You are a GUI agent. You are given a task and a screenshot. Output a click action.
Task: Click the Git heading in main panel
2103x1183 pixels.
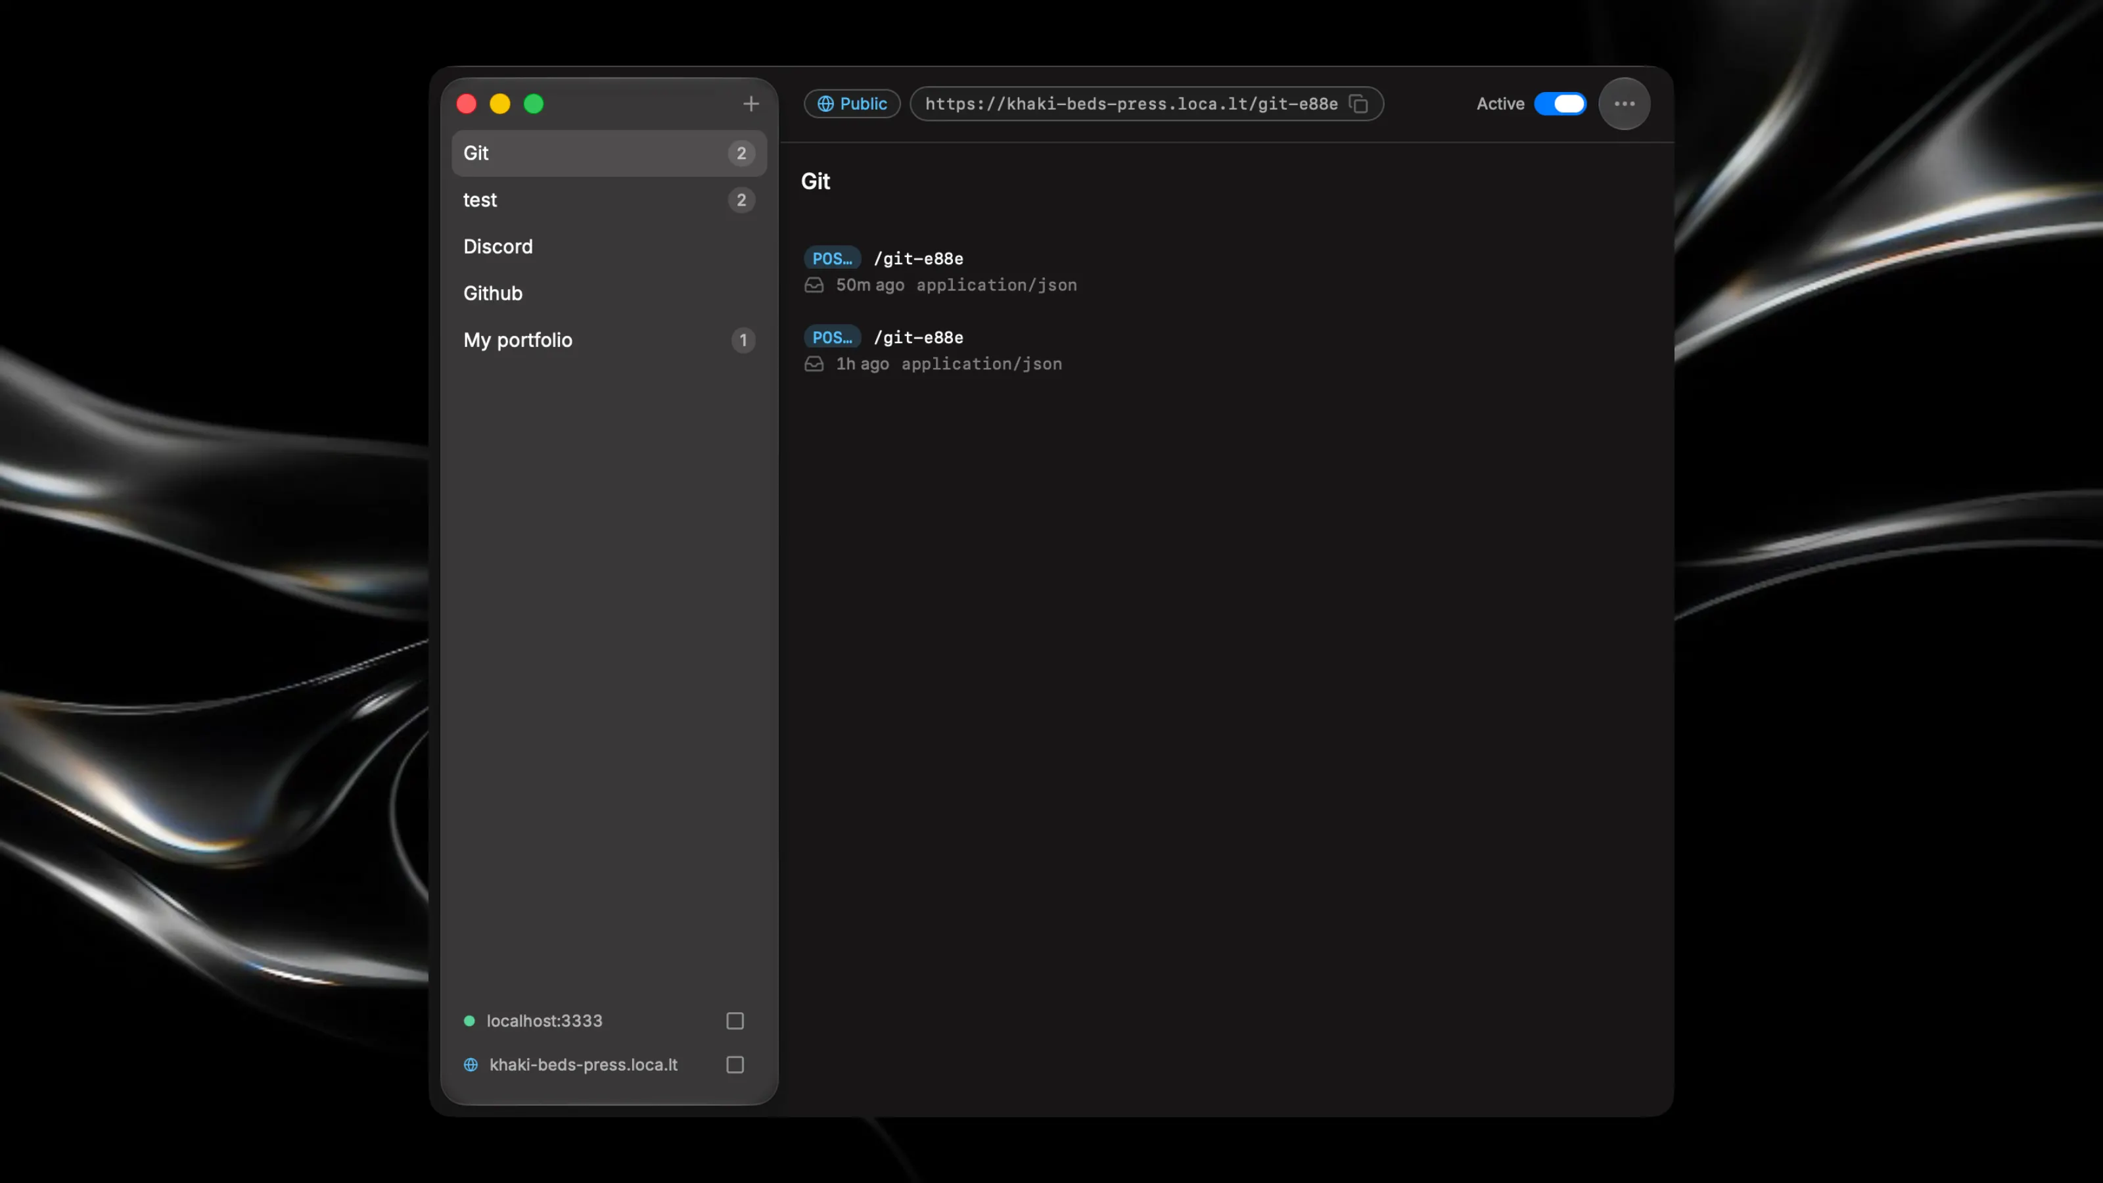tap(815, 181)
